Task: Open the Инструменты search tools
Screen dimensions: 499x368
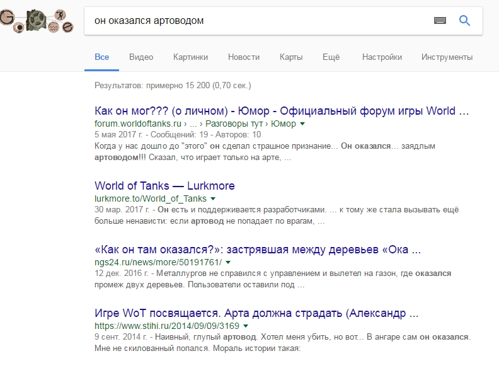Action: [x=447, y=57]
